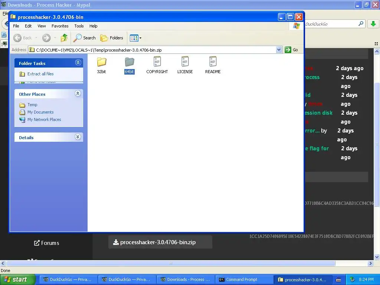Click the browser's vertical scroll-down arrow
380x285 pixels.
click(x=377, y=257)
